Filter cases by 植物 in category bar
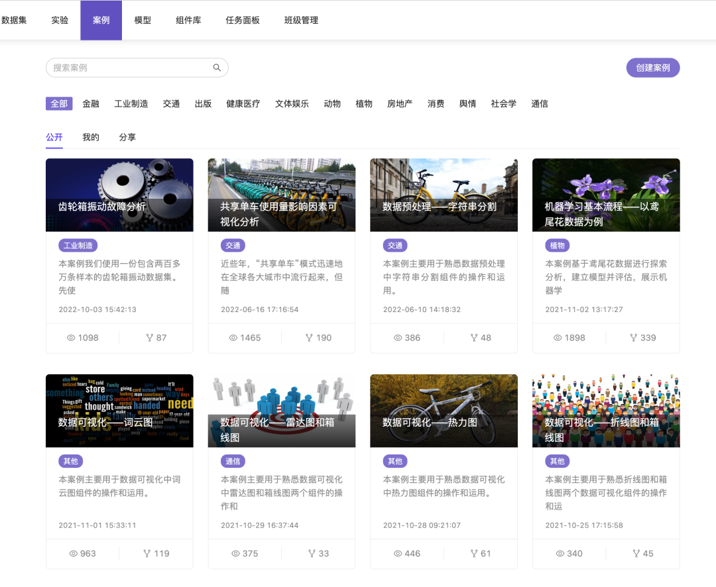Viewport: 716px width, 587px height. [364, 103]
